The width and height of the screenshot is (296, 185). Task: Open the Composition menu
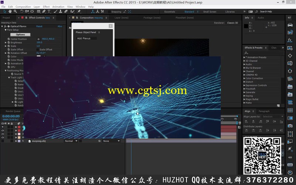point(23,7)
